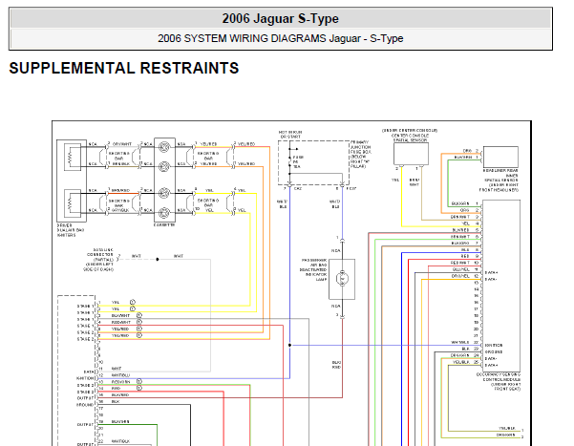
Task: Click the 'YEL/BLK' wire label at bottom right
Action: point(507,428)
